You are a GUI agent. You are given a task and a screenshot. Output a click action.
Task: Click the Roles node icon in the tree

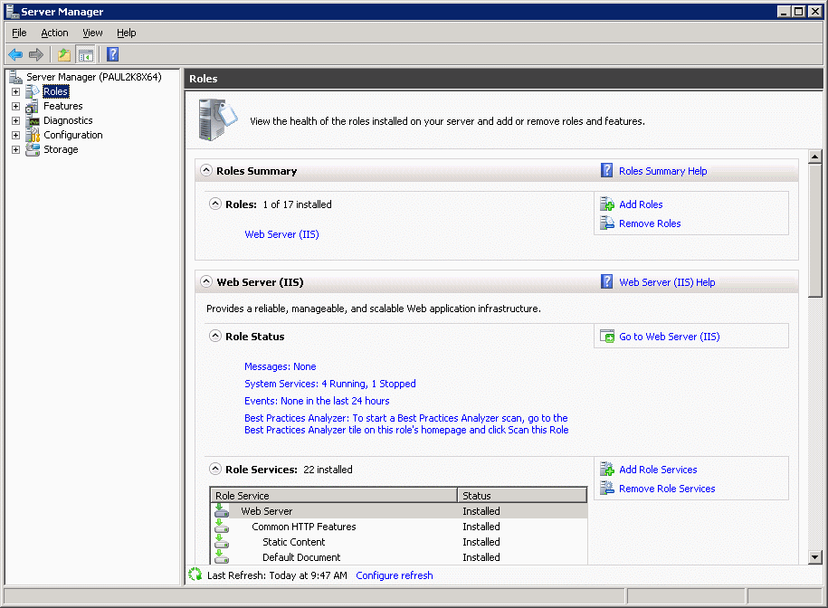pos(33,91)
